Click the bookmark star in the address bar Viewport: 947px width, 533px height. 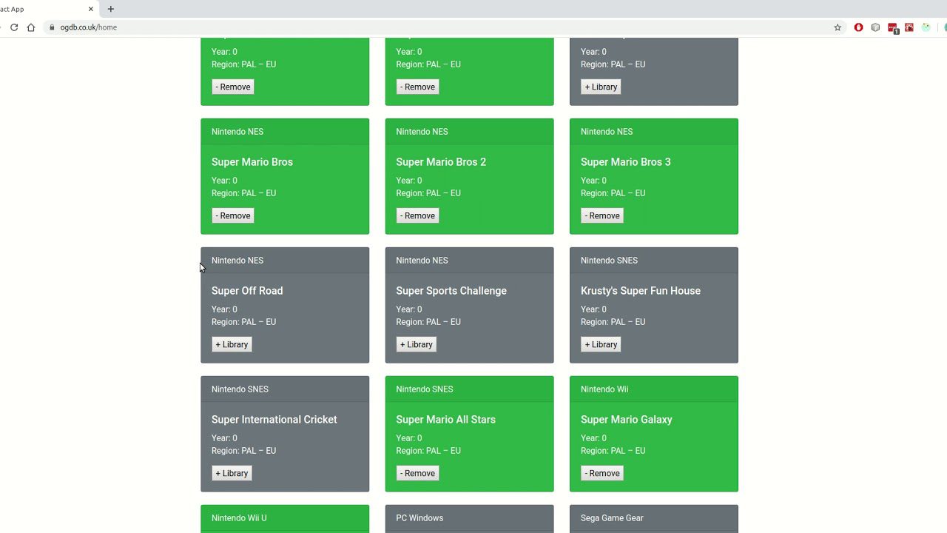tap(838, 27)
